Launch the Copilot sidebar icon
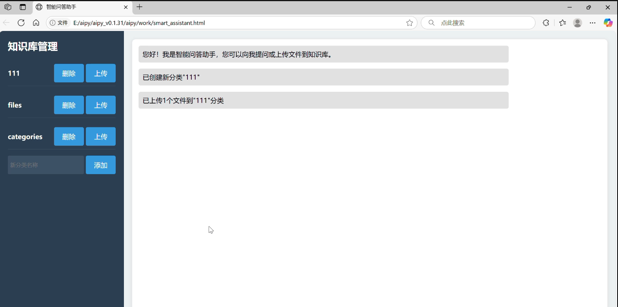 point(608,23)
